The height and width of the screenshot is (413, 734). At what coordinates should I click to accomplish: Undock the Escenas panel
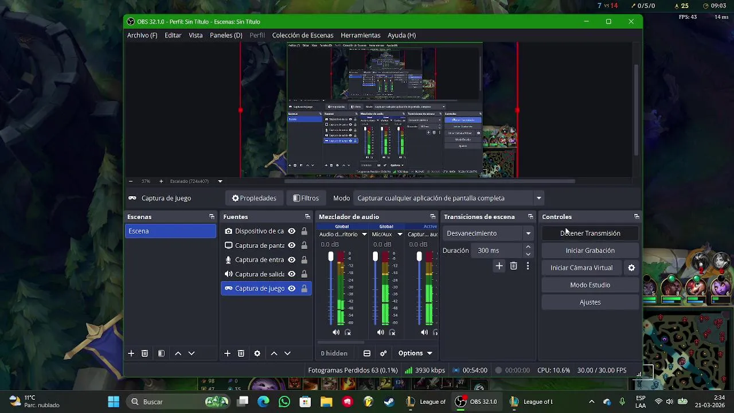[212, 217]
